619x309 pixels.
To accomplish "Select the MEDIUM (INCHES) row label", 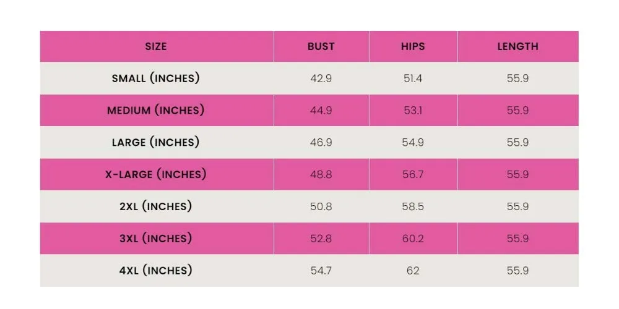I will coord(156,111).
